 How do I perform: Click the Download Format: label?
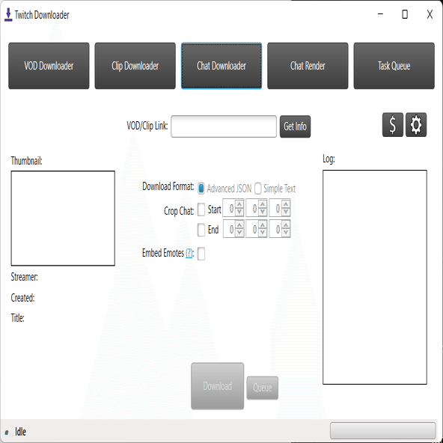pos(168,186)
